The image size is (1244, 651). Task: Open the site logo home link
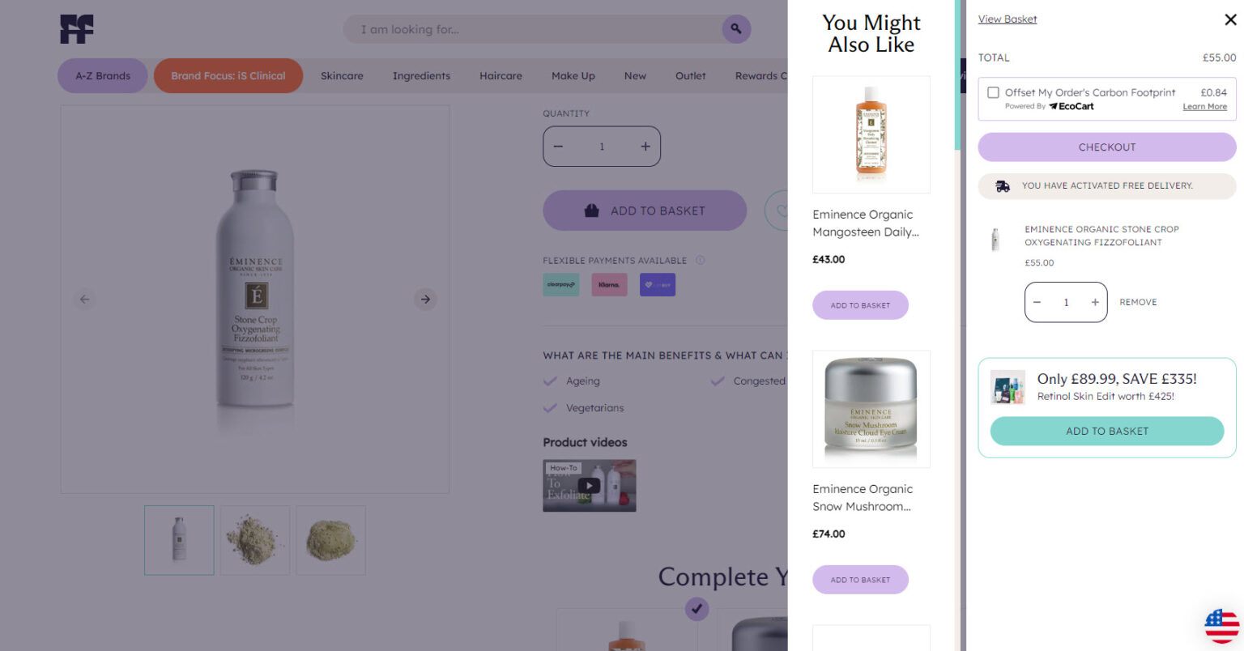77,29
